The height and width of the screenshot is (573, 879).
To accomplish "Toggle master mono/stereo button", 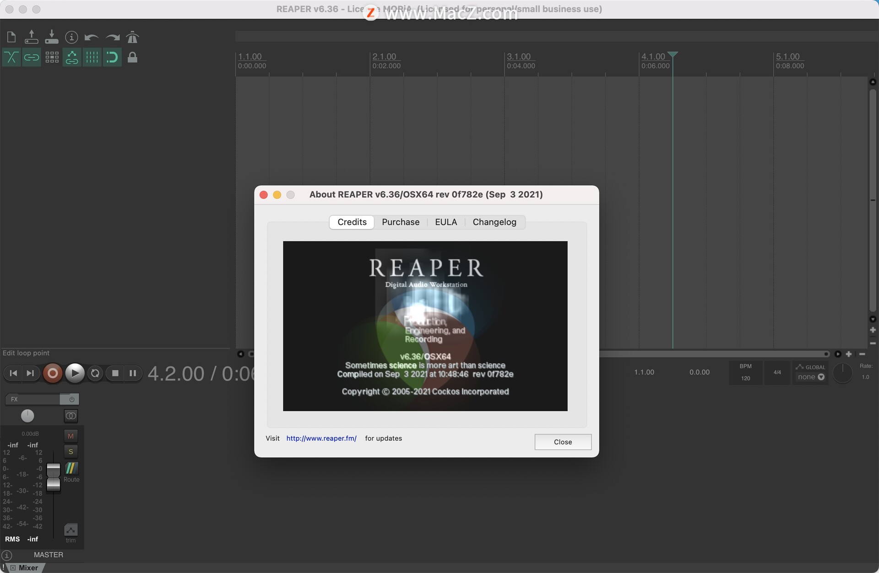I will click(x=71, y=416).
